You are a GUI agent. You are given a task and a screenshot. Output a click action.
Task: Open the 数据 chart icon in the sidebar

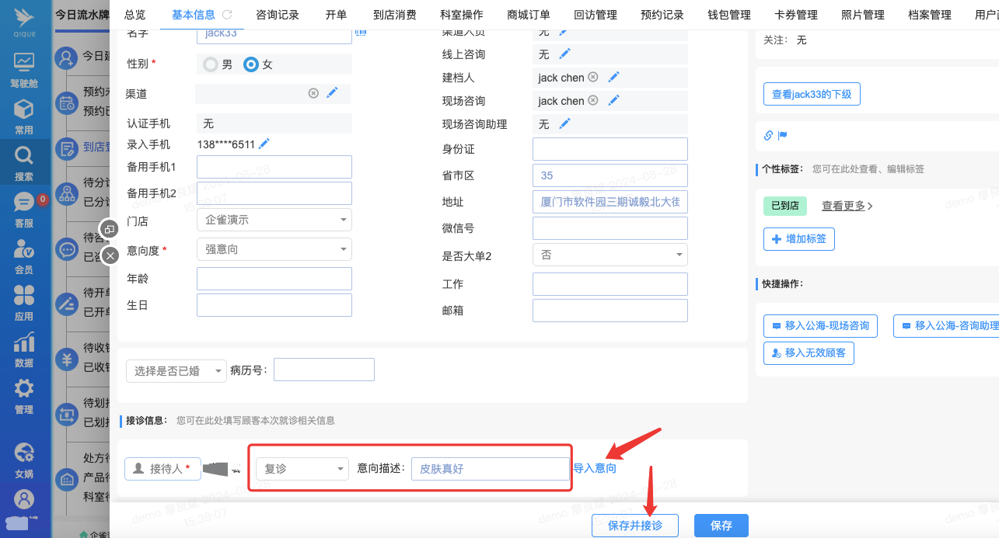point(24,342)
